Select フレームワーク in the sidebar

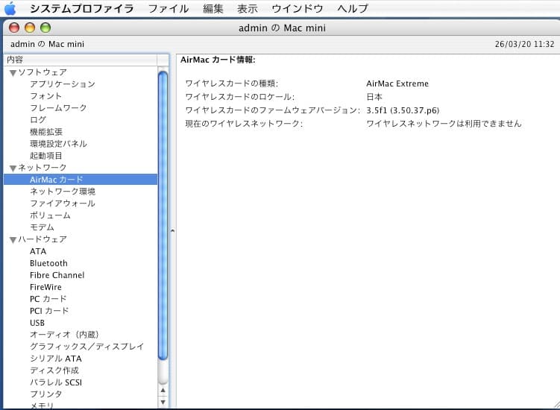coord(58,108)
